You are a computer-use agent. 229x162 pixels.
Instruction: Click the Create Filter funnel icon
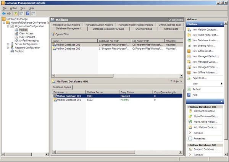[53, 34]
